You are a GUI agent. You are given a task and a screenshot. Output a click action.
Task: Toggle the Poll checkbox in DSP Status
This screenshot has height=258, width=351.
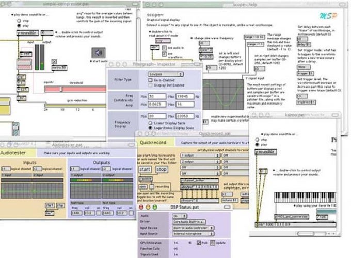199,243
